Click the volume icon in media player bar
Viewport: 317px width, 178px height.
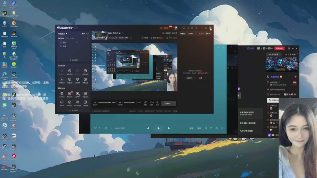tap(216, 128)
